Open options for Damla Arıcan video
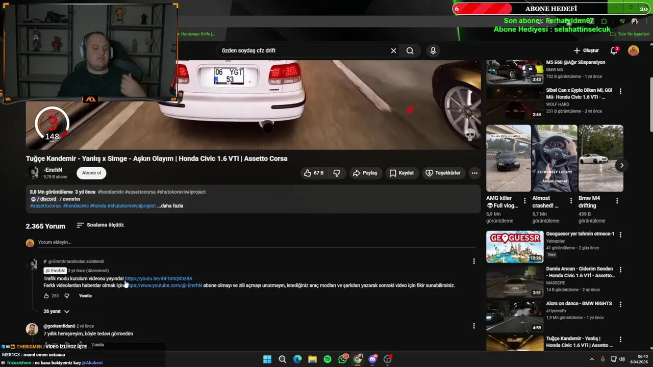The image size is (653, 367). pos(620,270)
